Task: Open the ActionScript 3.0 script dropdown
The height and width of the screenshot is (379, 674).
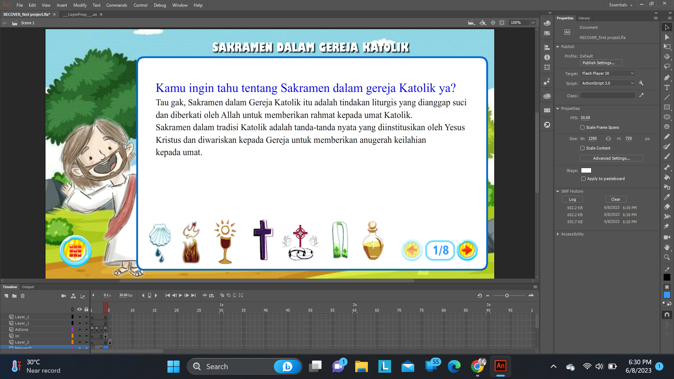Action: tap(608, 83)
